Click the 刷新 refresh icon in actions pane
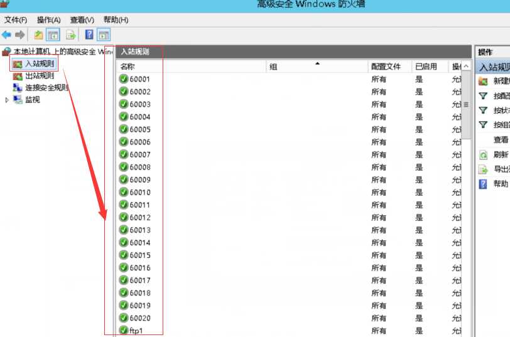Screen dimensions: 510x337 pyautogui.click(x=484, y=155)
